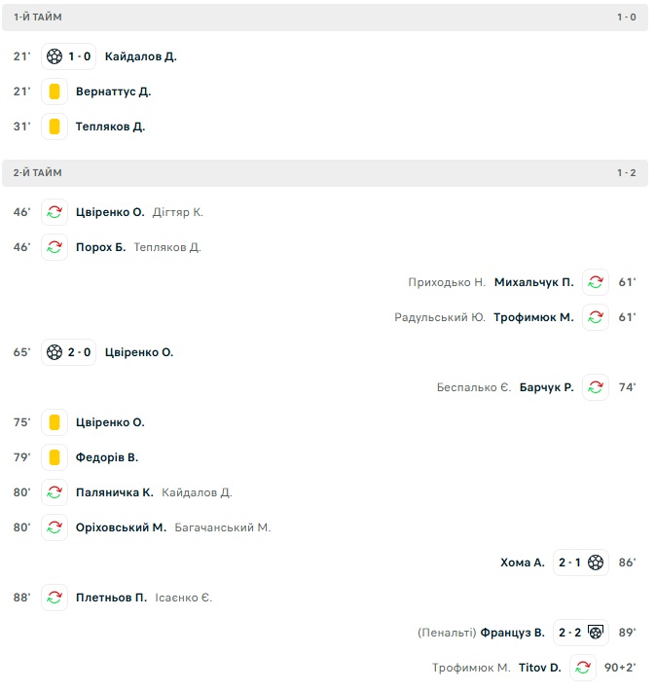Click the substitution icon beside Цвіренко О. at 46'
656x690 pixels.
(x=55, y=212)
